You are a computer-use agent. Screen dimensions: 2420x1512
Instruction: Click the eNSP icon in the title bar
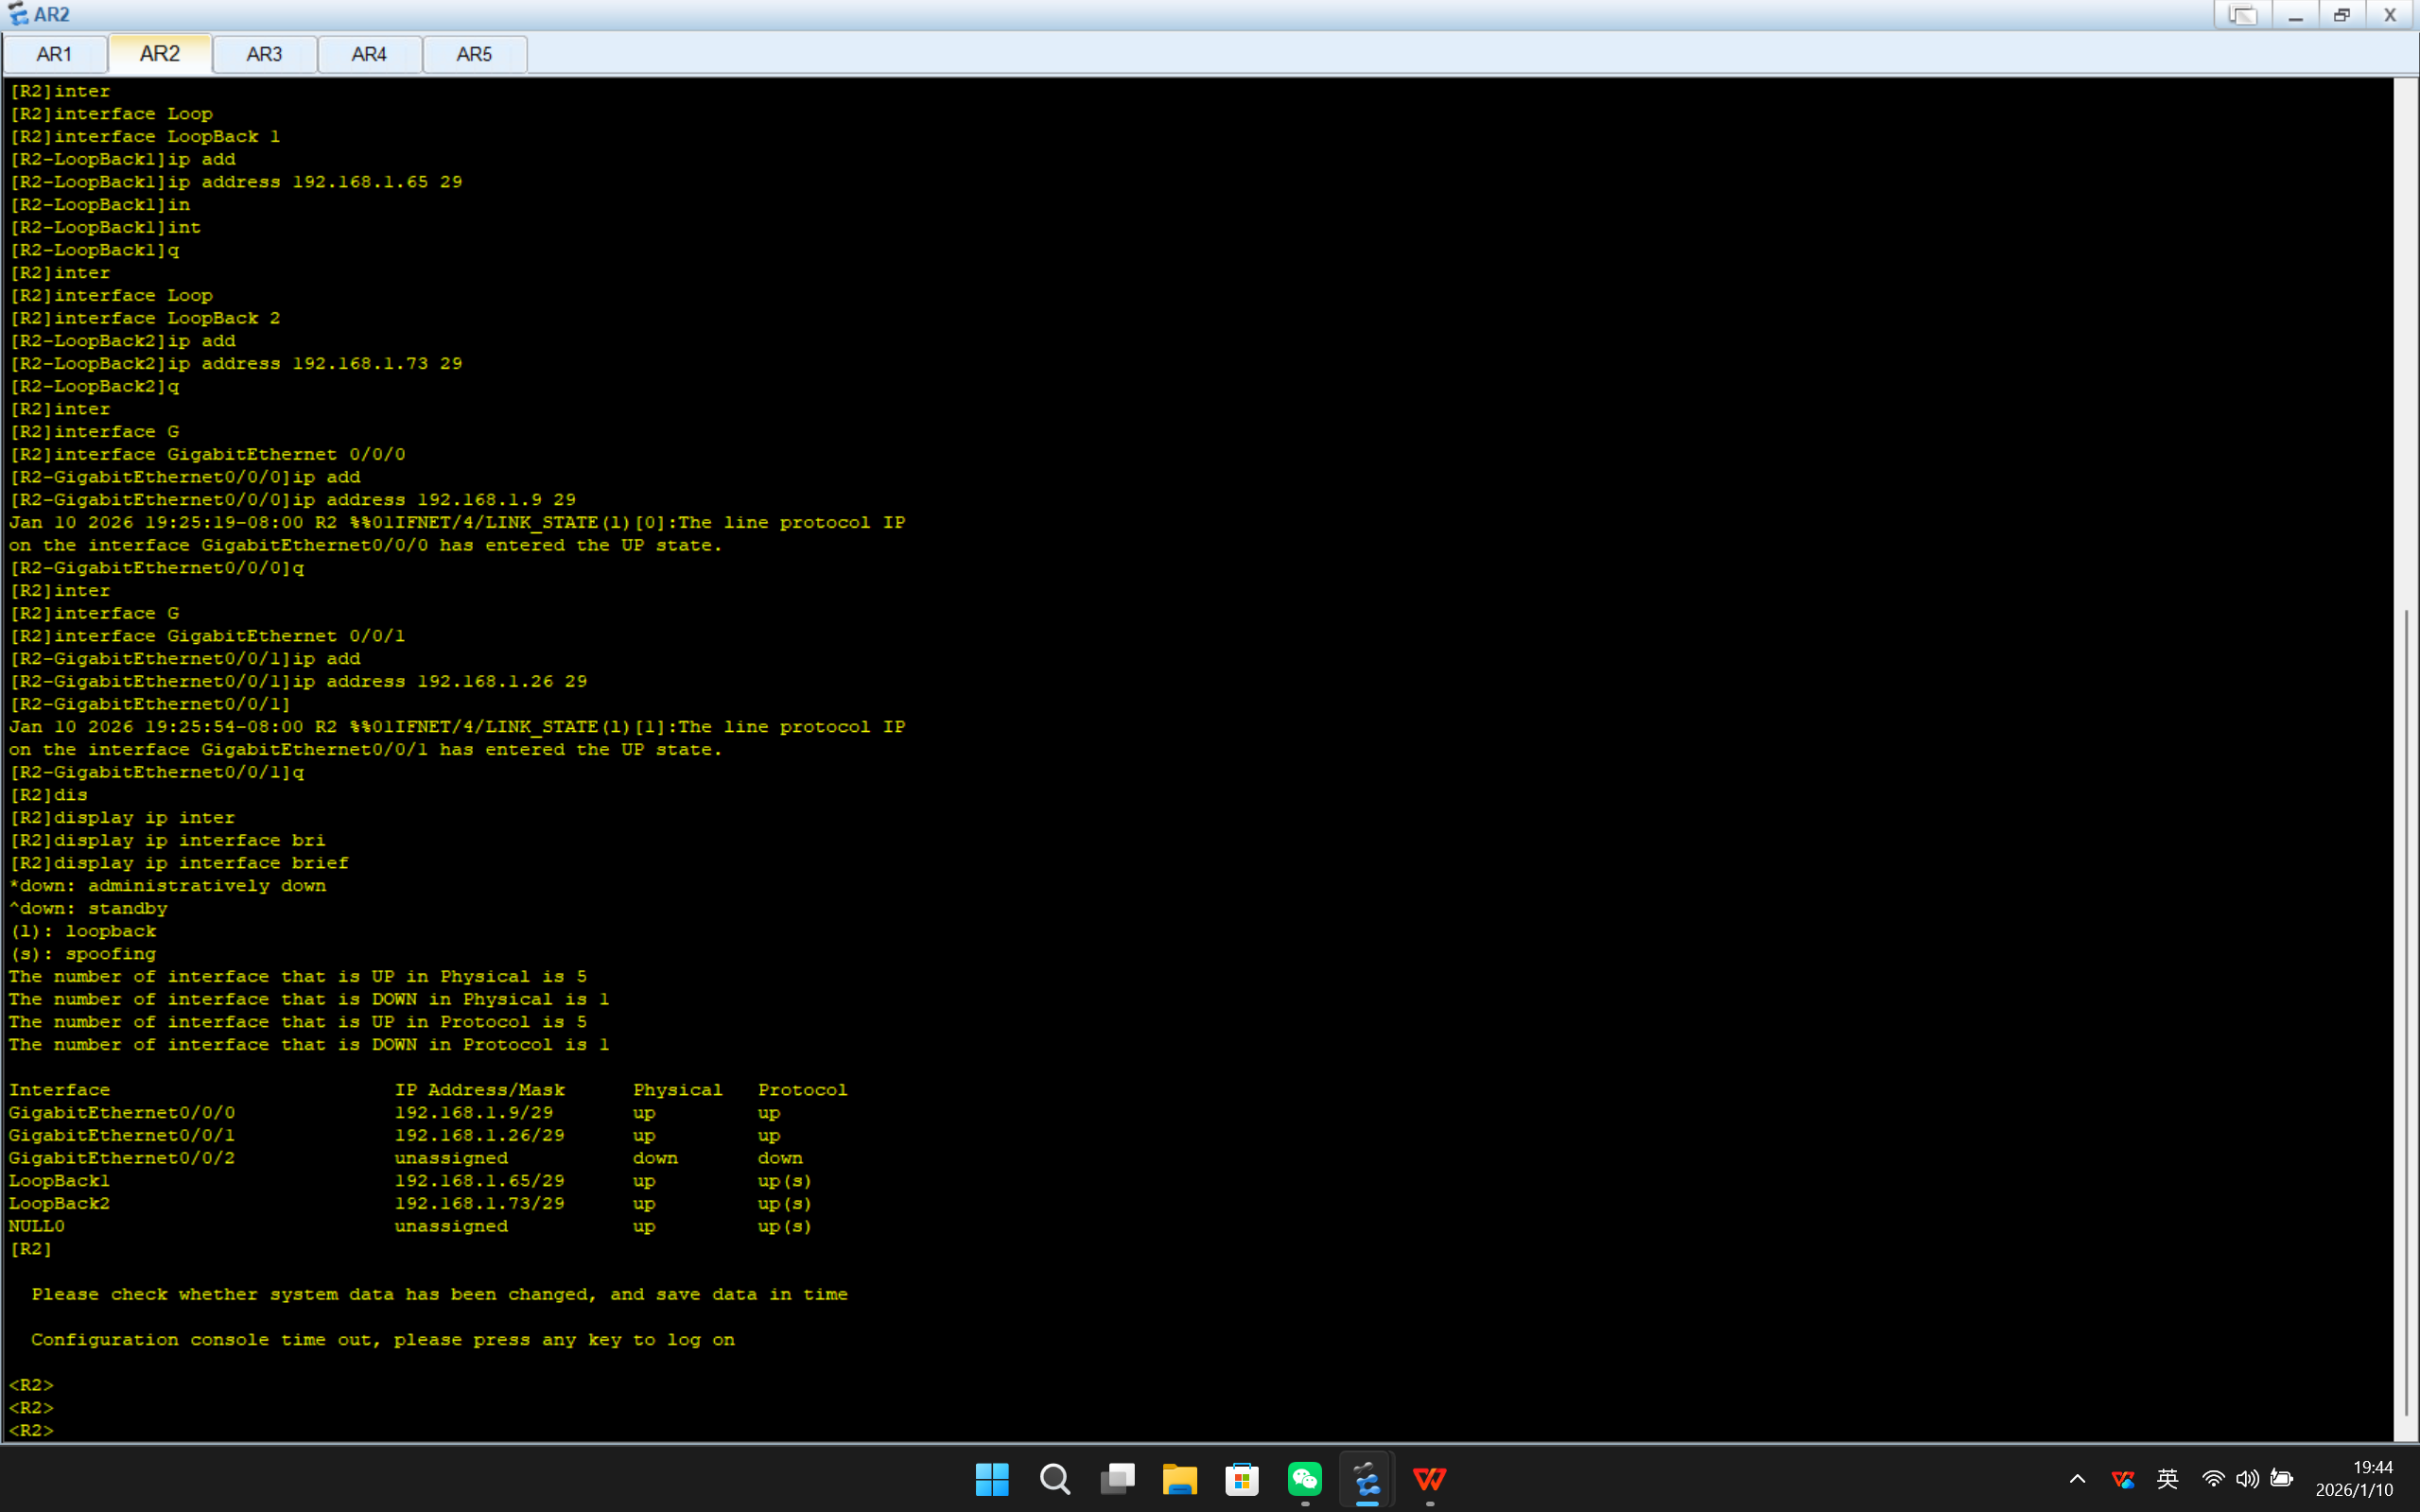[17, 14]
